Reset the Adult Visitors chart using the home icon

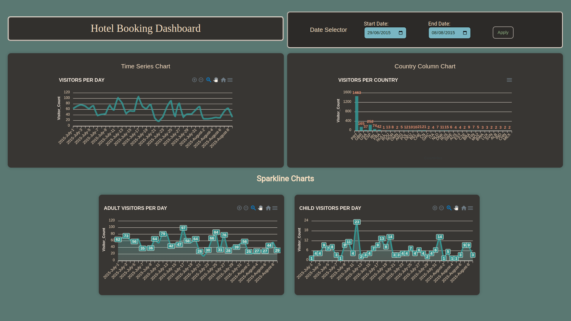click(268, 208)
